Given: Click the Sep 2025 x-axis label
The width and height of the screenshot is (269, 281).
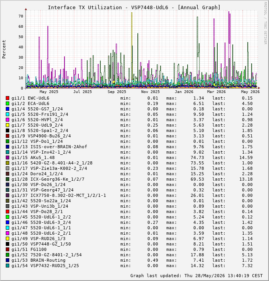Looking at the screenshot, I should [117, 92].
